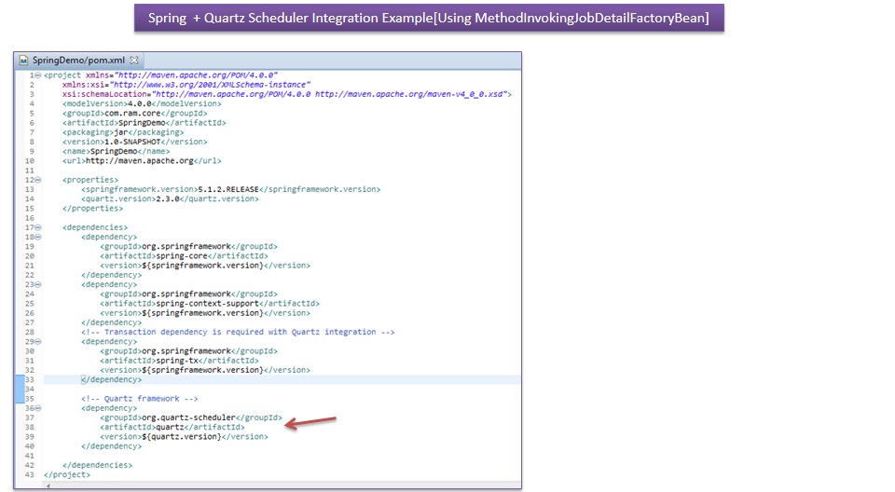The image size is (895, 492).
Task: Click the closing dependencies tag on line 42
Action: 98,465
